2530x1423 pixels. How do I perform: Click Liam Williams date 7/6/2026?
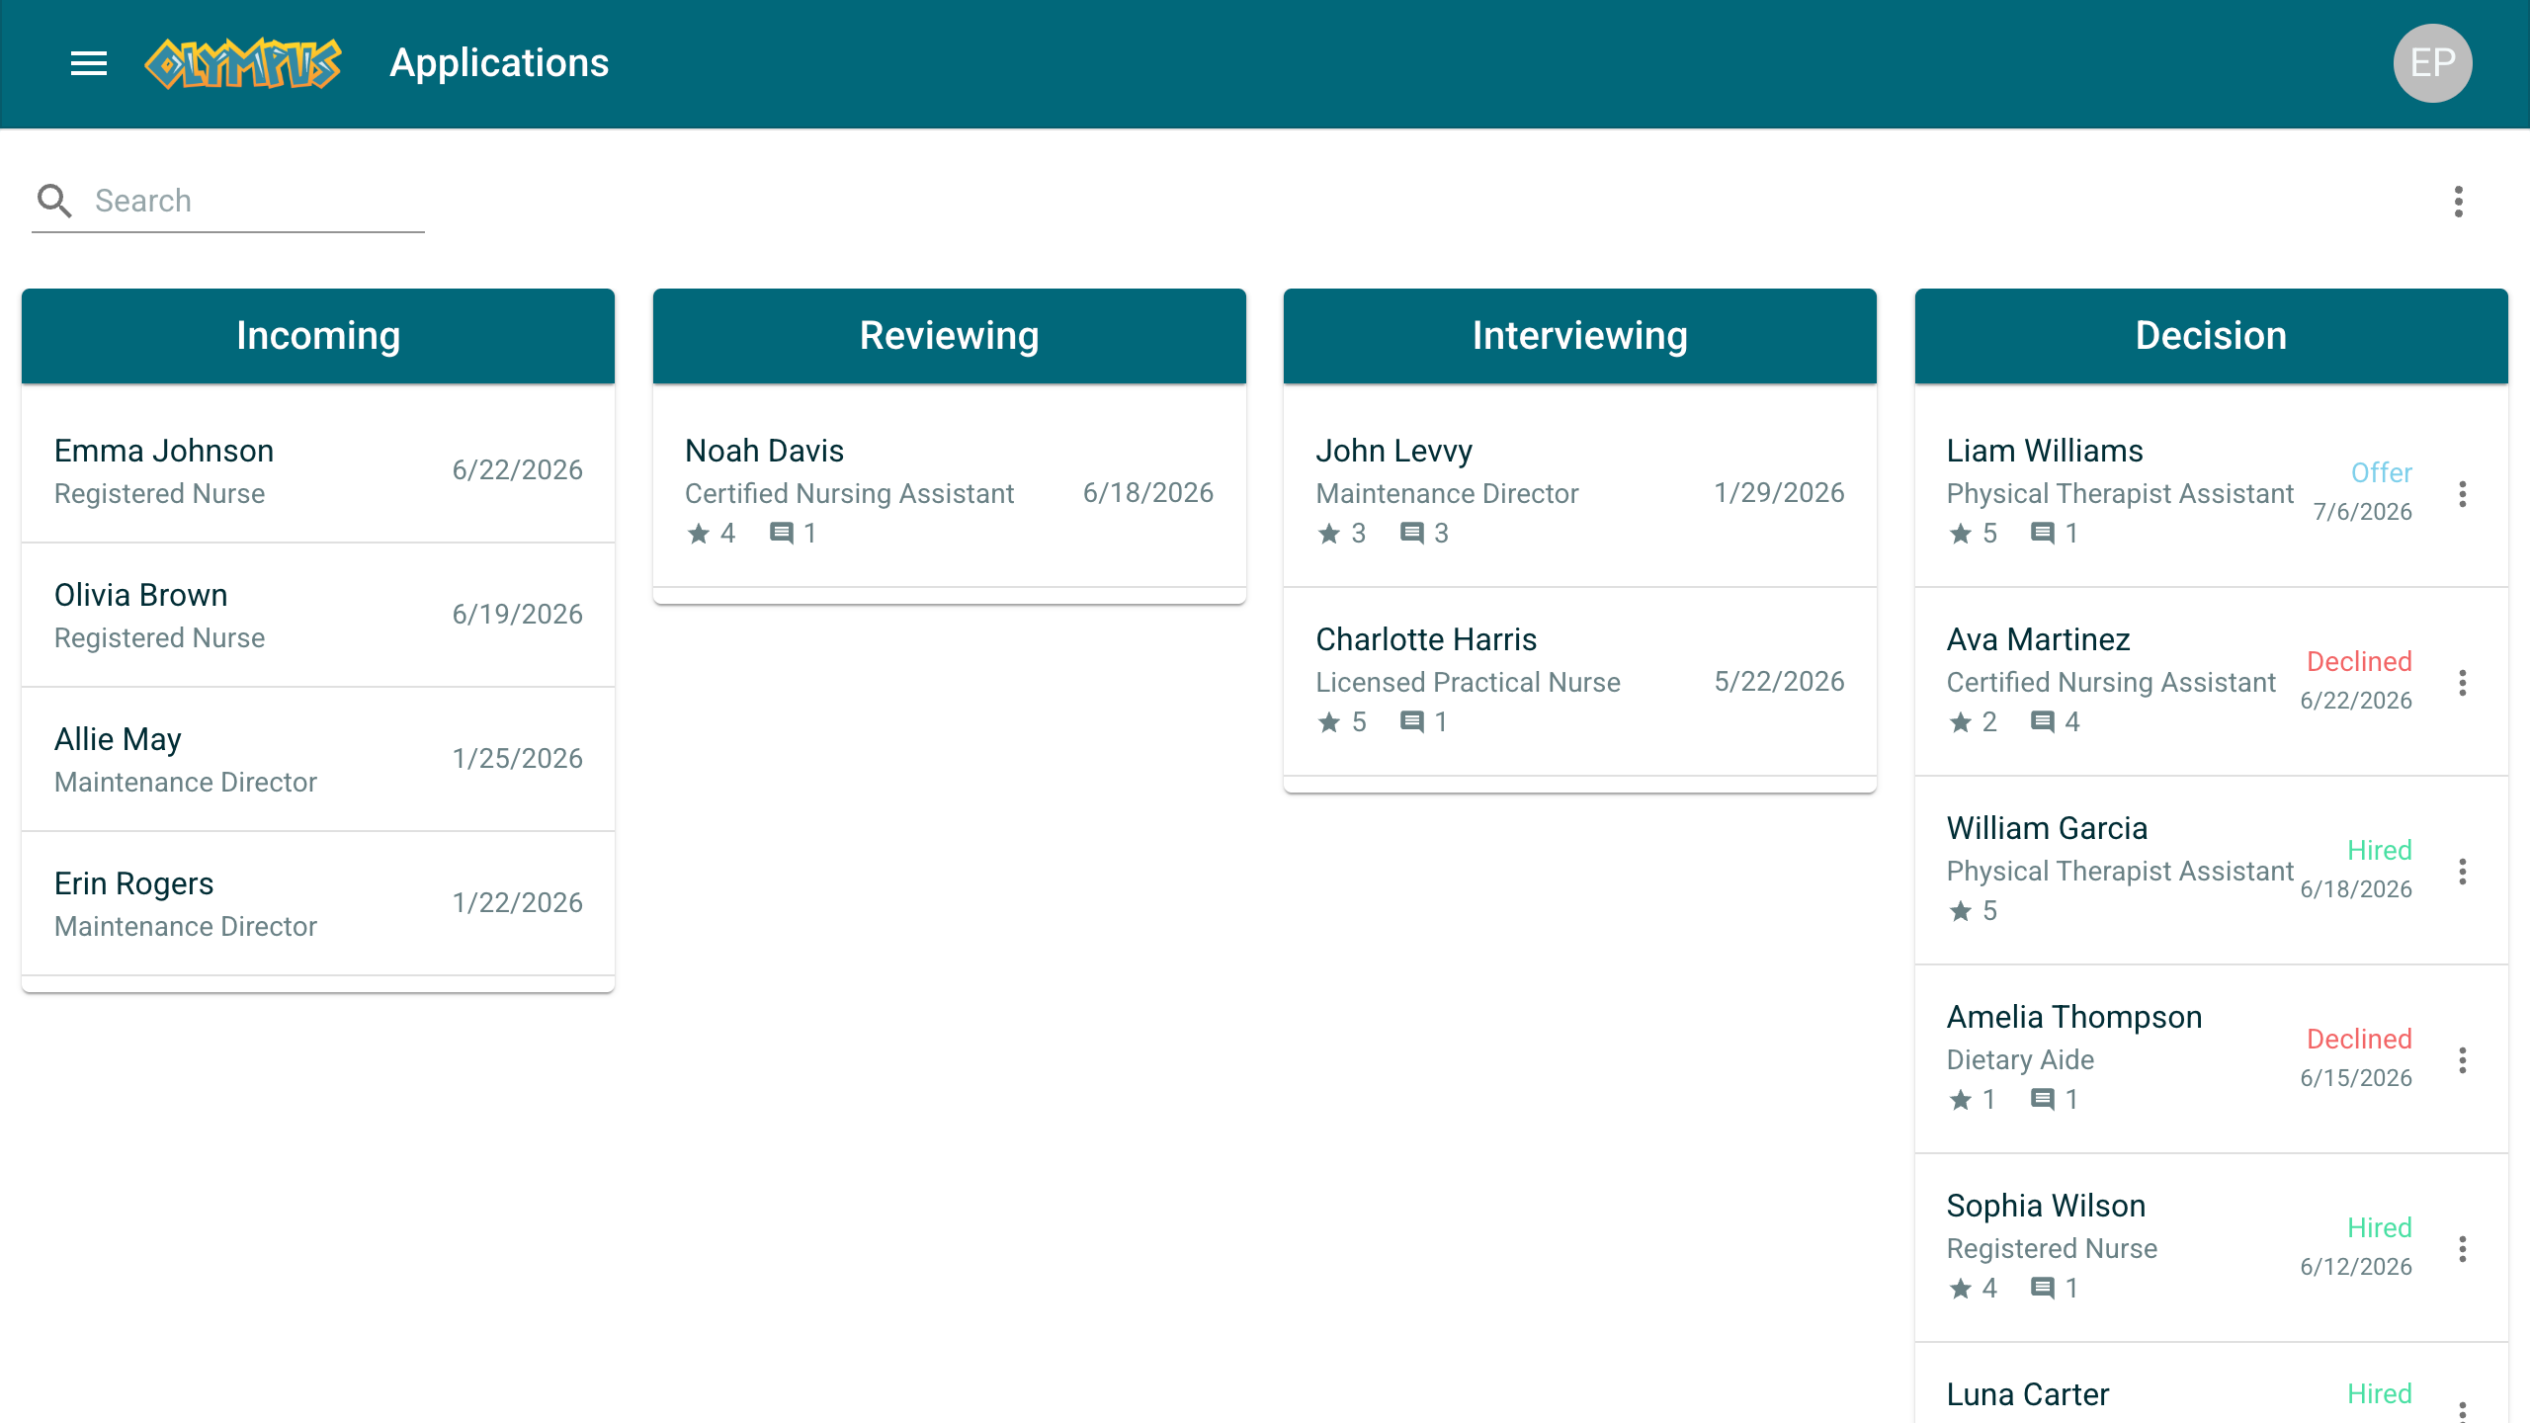[2363, 512]
